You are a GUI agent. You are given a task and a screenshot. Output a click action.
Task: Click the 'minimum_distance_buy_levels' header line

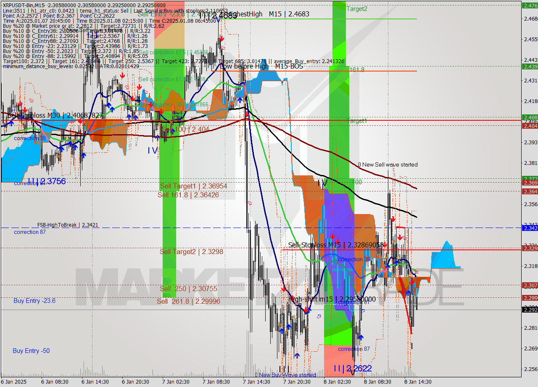click(71, 66)
